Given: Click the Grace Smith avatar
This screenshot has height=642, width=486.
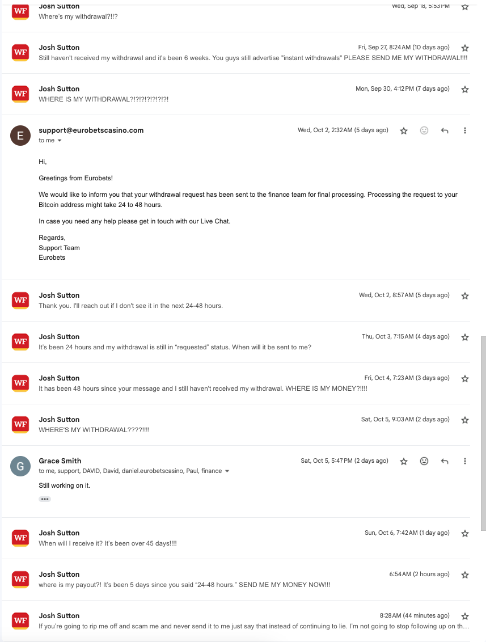Looking at the screenshot, I should point(20,466).
